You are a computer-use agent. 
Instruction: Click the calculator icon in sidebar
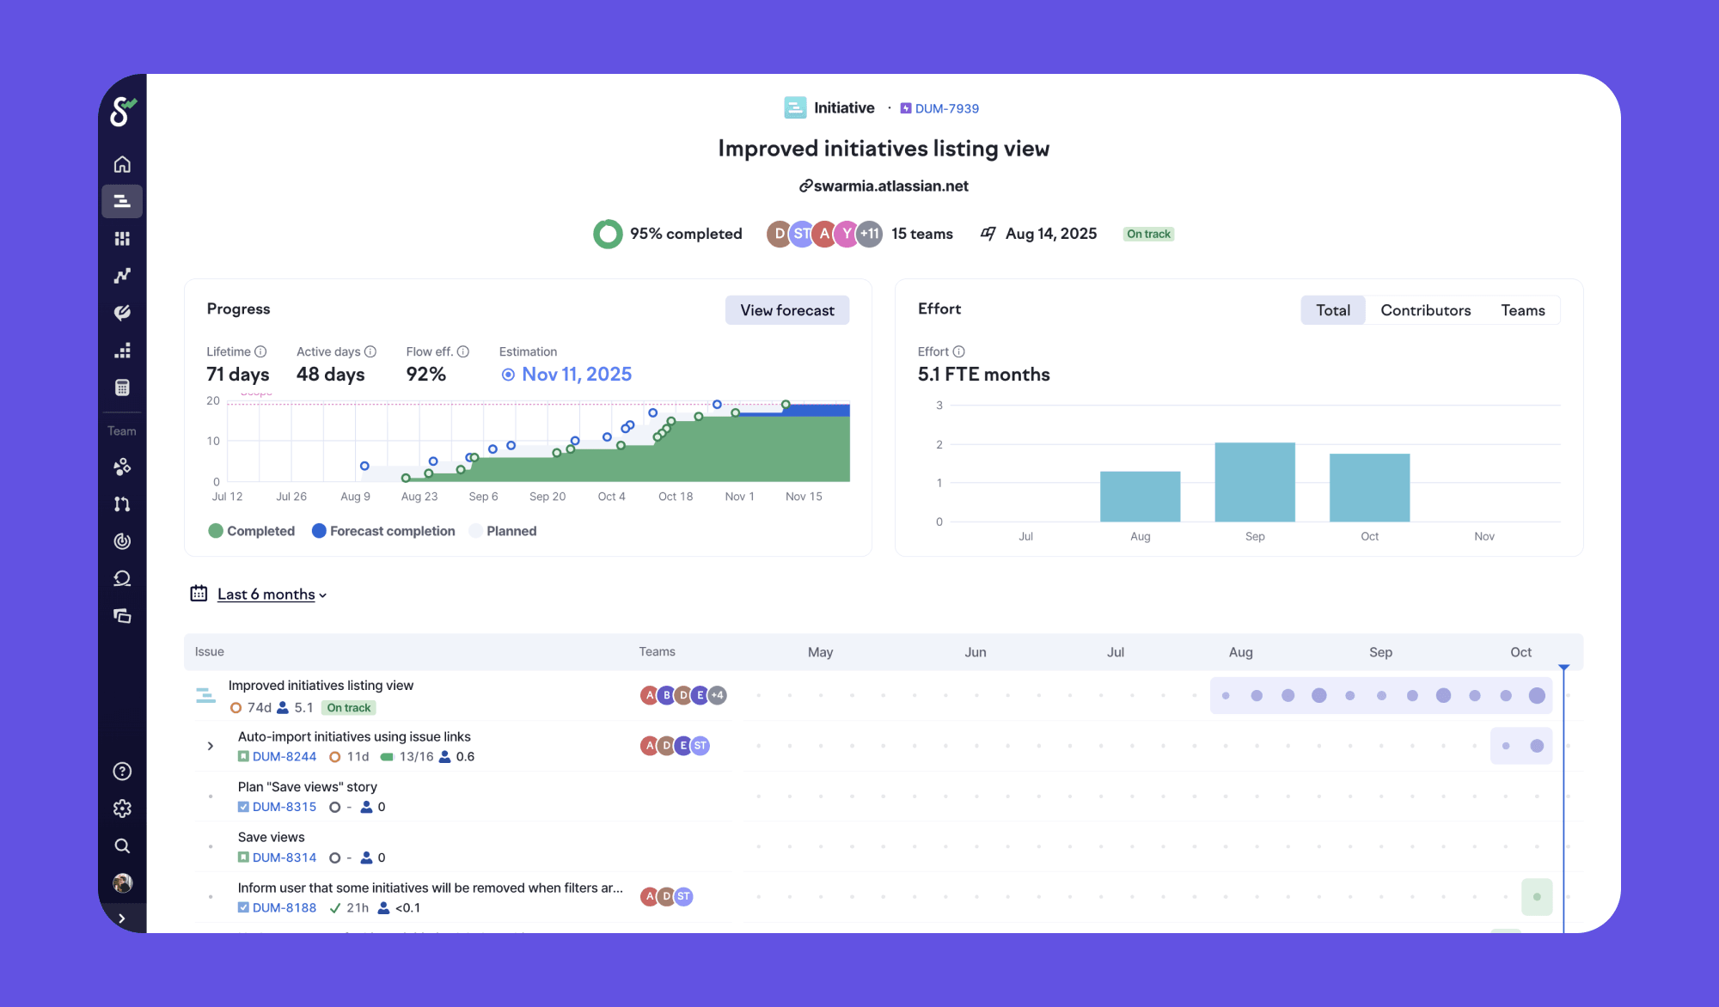click(122, 388)
